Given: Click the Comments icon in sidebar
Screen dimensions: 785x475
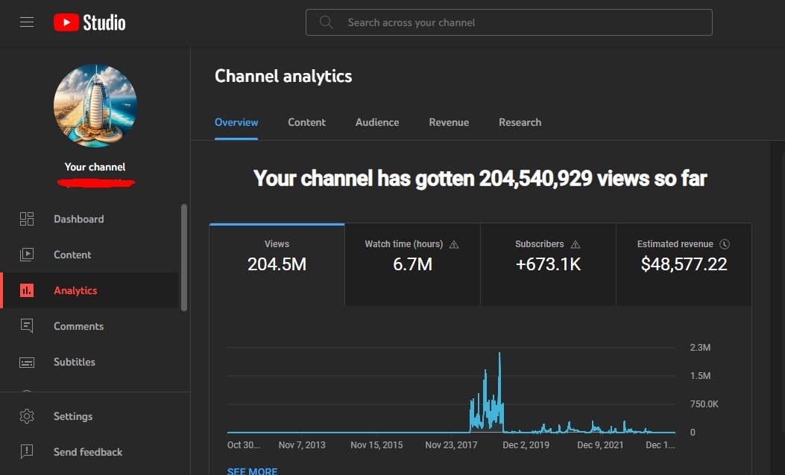Looking at the screenshot, I should point(27,326).
